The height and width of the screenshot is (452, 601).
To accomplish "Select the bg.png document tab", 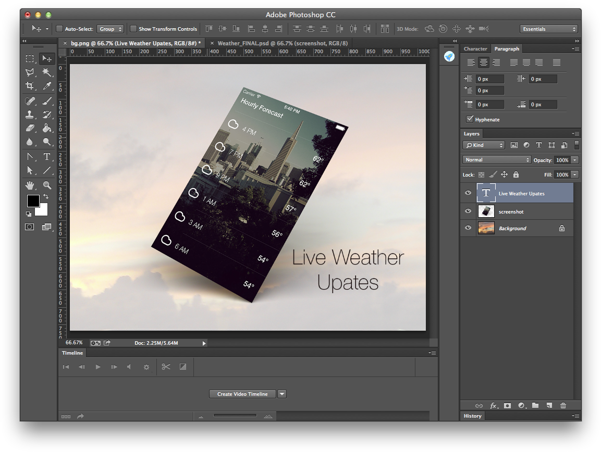I will 136,43.
